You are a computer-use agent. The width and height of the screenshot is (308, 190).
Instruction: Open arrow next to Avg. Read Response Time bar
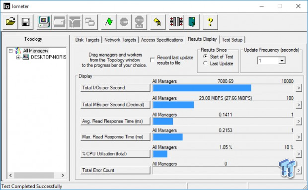click(x=299, y=122)
